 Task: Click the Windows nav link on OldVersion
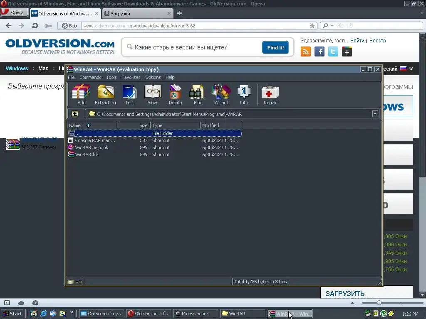point(17,69)
